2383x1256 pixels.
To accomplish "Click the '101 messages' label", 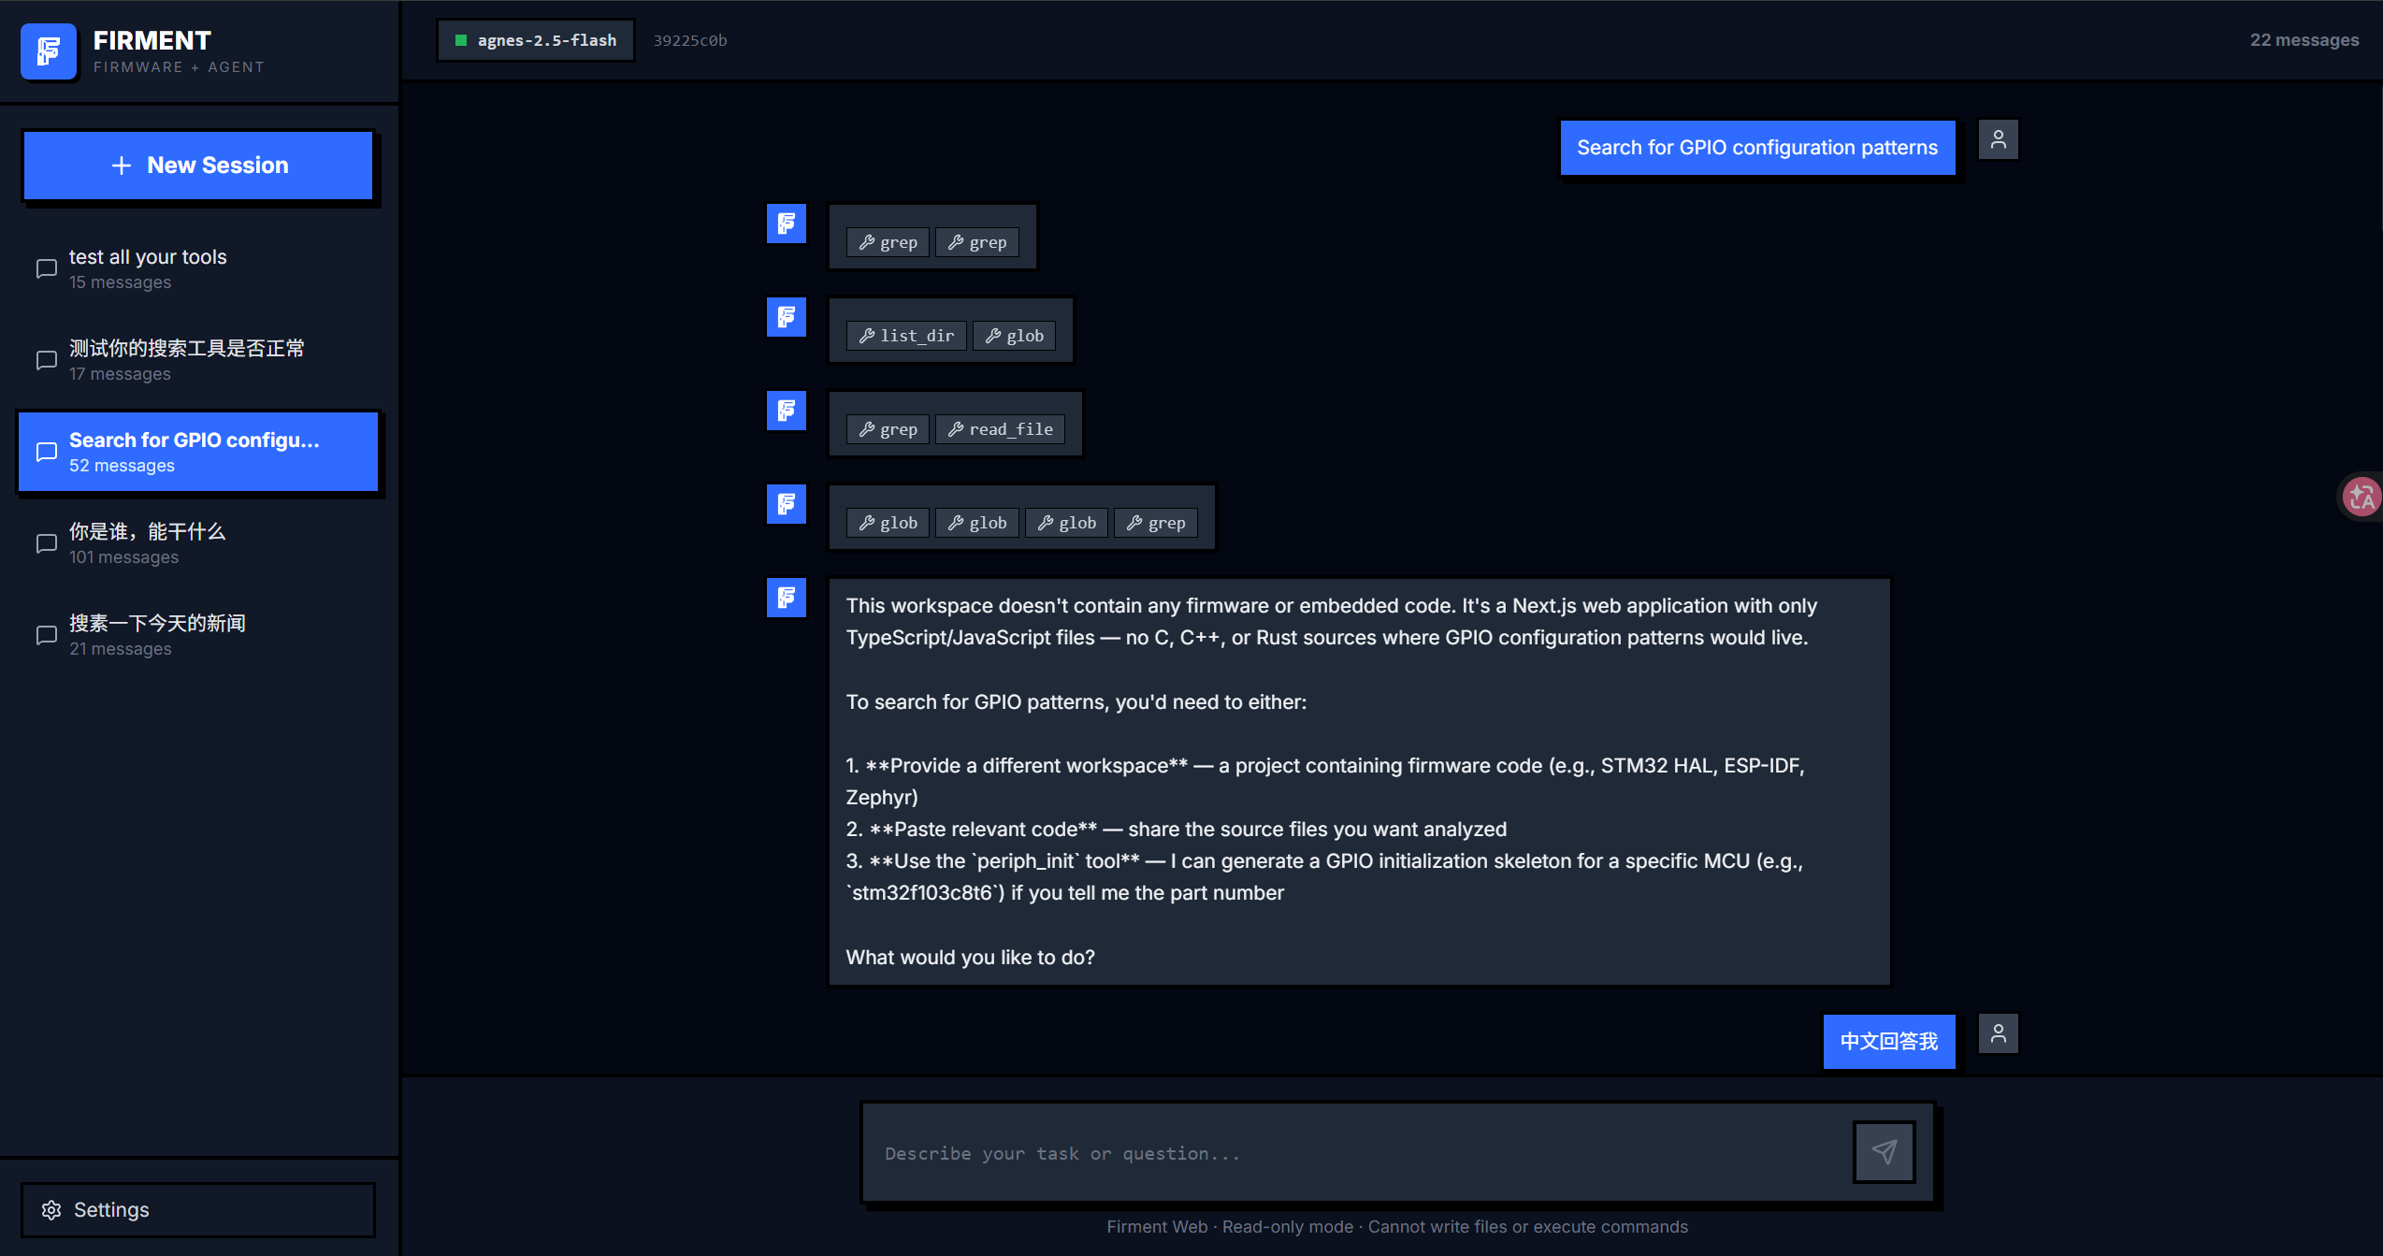I will click(x=123, y=557).
